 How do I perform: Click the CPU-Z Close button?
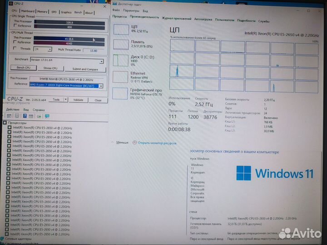point(98,100)
